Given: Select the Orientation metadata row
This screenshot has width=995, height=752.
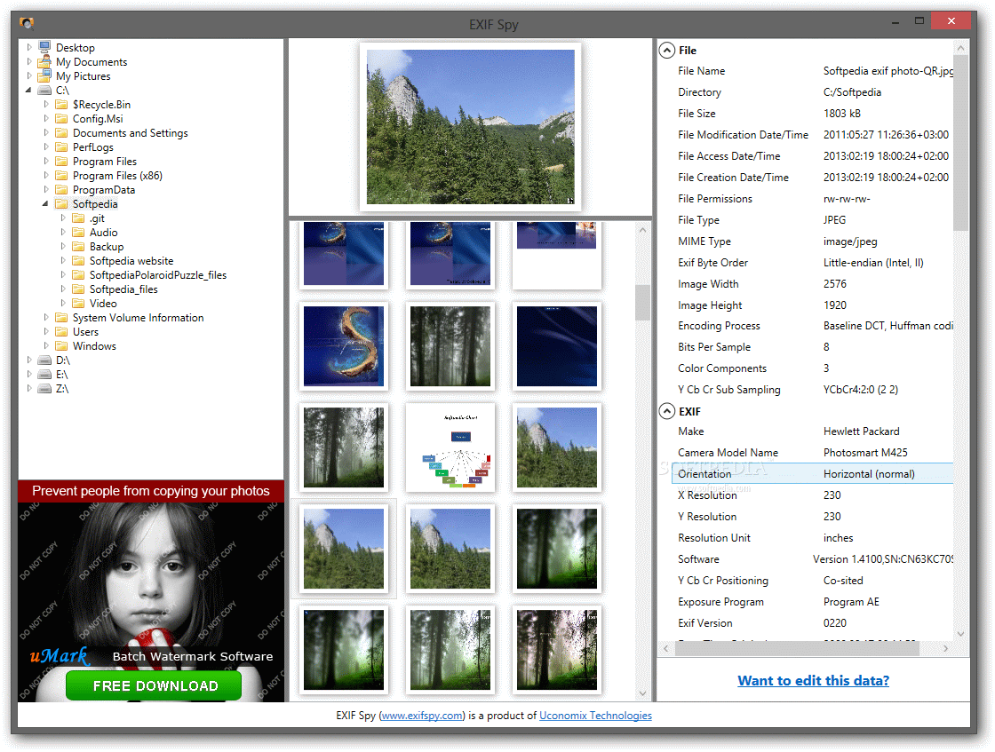Looking at the screenshot, I should tap(812, 473).
